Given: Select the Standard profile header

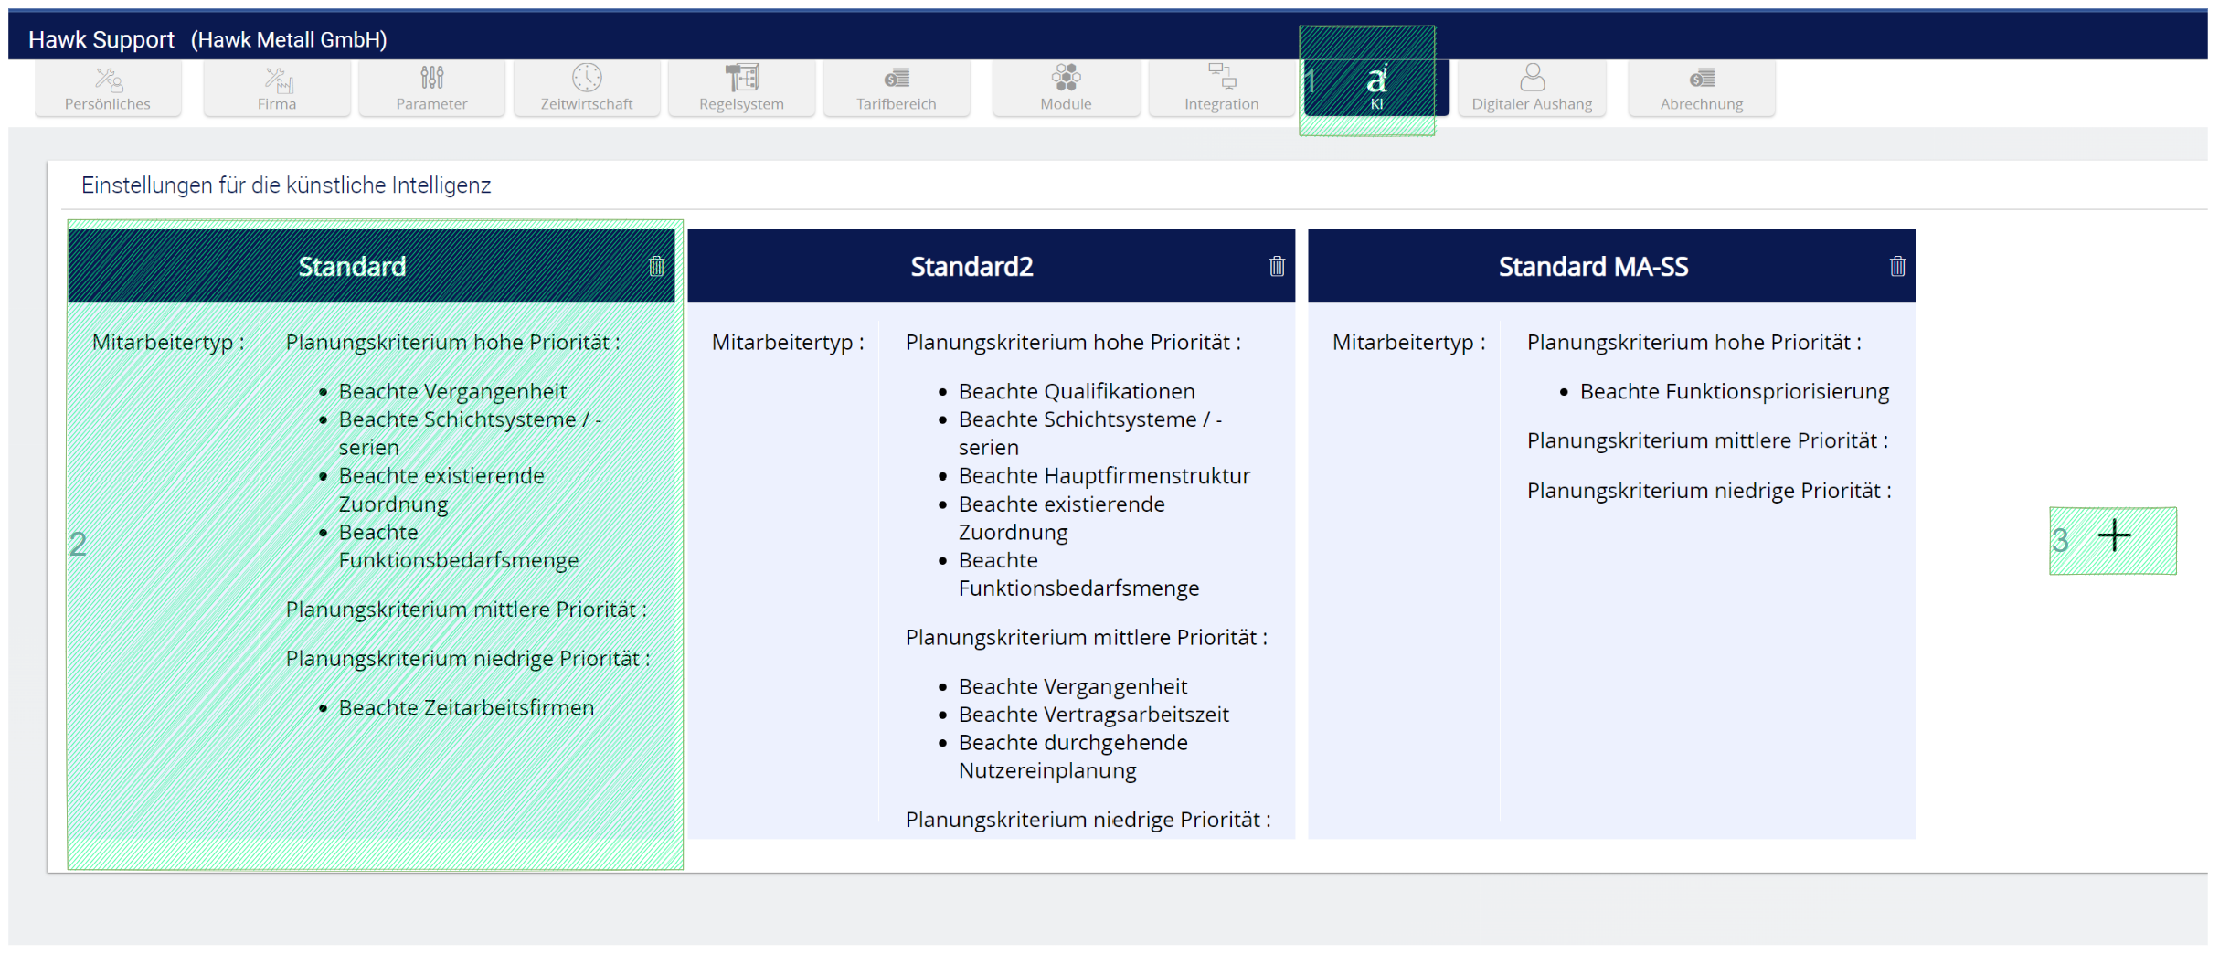Looking at the screenshot, I should 352,266.
